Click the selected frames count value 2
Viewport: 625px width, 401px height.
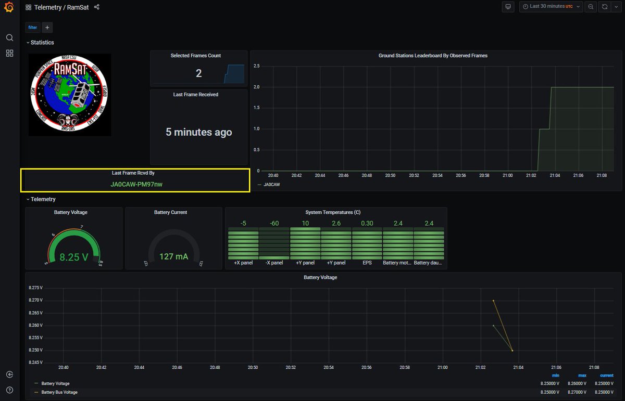[x=198, y=73]
